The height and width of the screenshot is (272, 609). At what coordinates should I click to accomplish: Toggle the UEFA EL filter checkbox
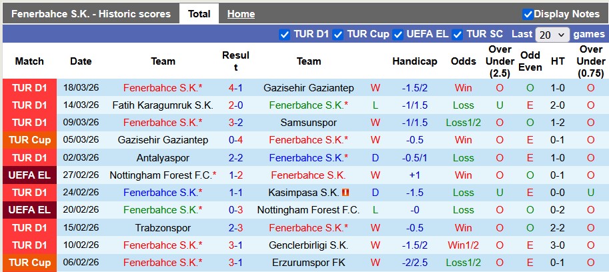pyautogui.click(x=398, y=34)
